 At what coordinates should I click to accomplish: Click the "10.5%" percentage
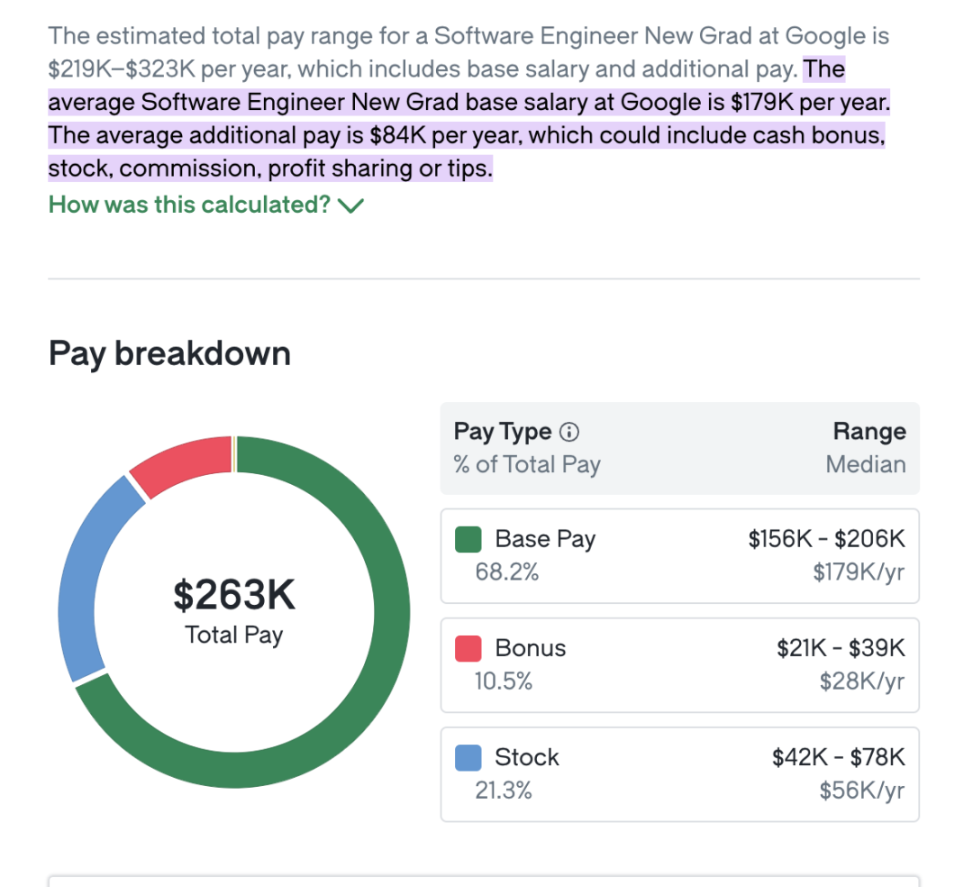504,681
